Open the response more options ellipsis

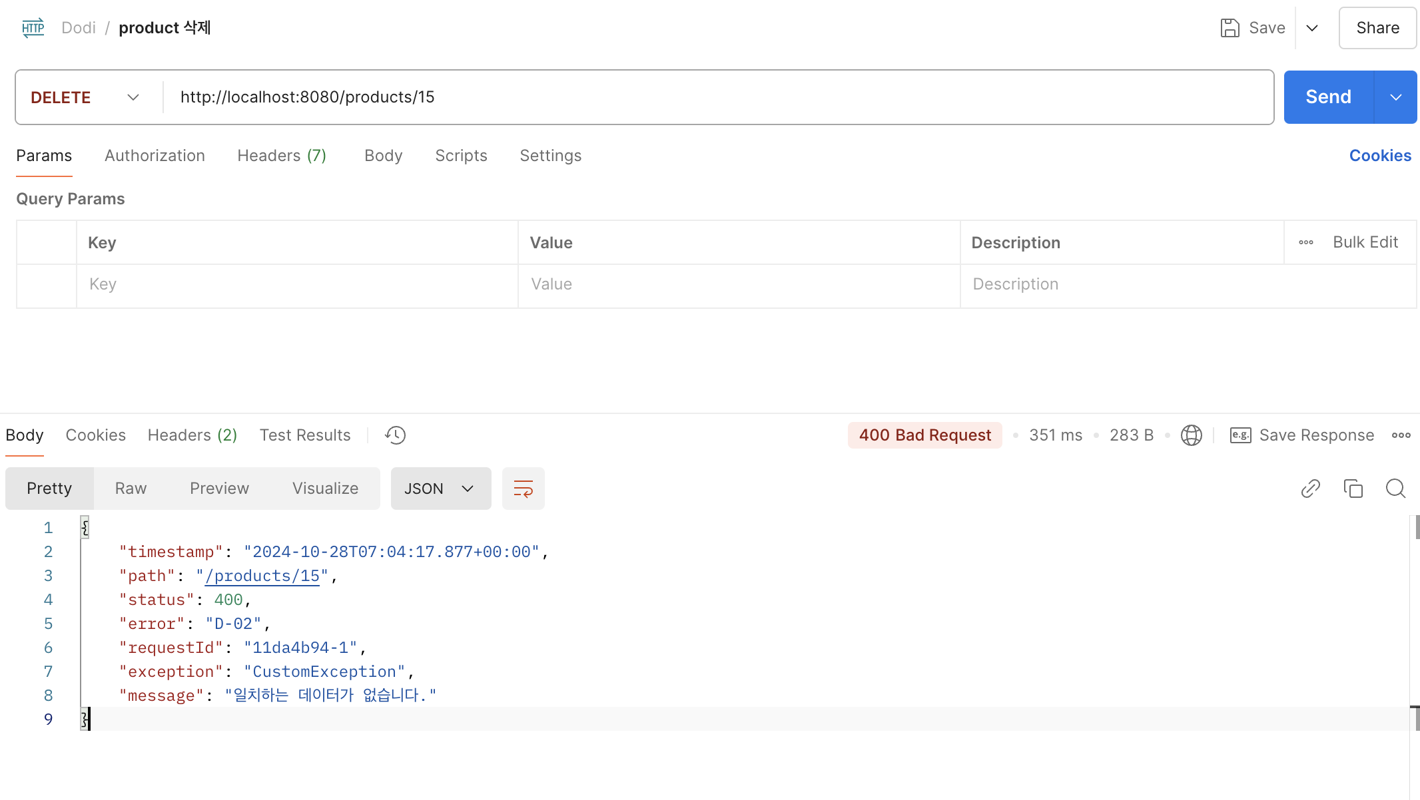tap(1401, 435)
